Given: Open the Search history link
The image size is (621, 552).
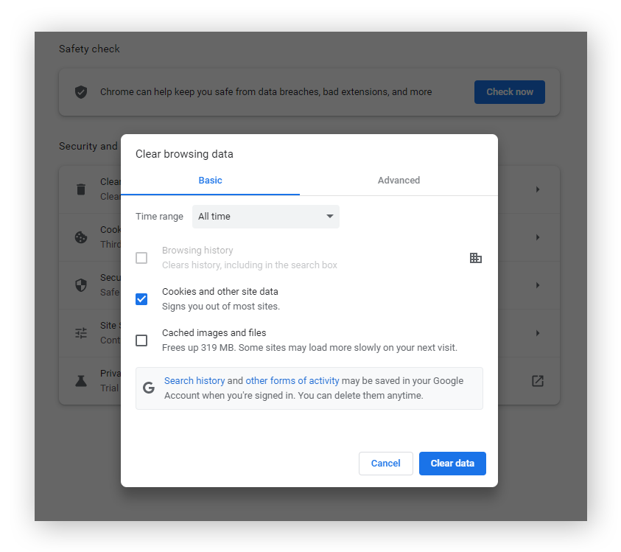Looking at the screenshot, I should click(194, 381).
